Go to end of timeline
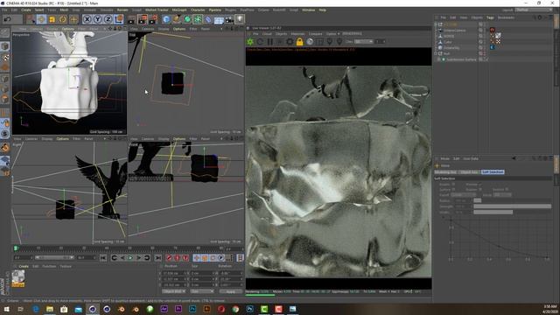The image size is (560, 315). (x=157, y=257)
